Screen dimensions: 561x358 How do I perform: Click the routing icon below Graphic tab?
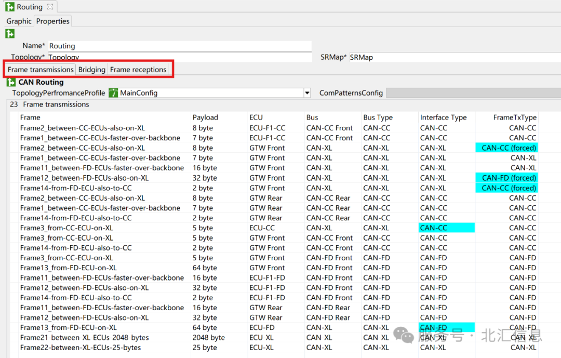10,34
